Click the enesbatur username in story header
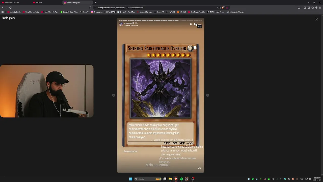This screenshot has height=182, width=323. tap(128, 23)
